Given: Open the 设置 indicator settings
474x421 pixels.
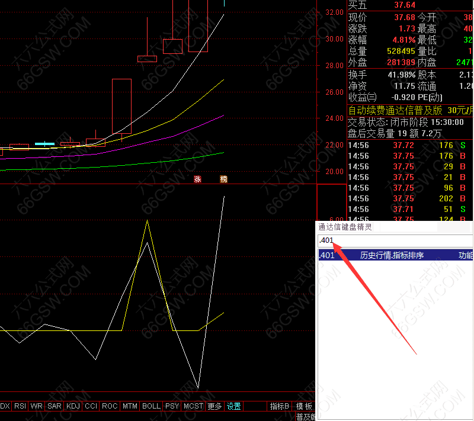Looking at the screenshot, I should [x=233, y=406].
